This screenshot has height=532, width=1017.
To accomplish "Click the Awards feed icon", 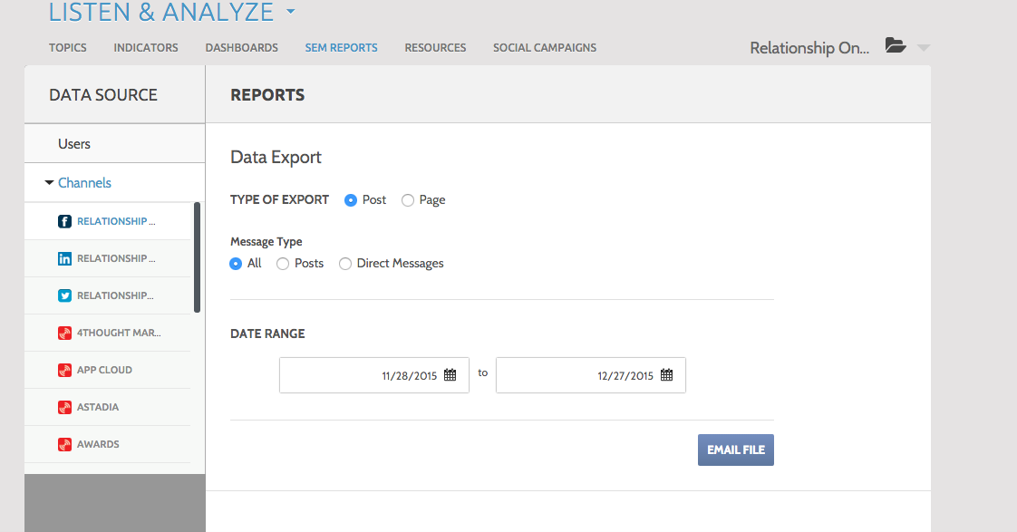I will 64,445.
